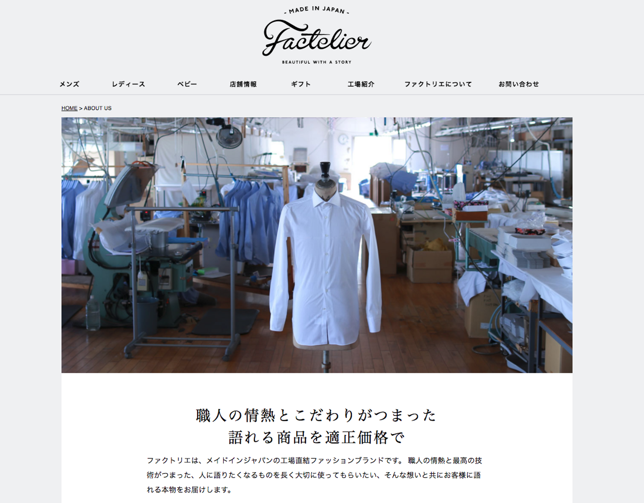
Task: Open ファクトリエについて page link
Action: (x=438, y=84)
